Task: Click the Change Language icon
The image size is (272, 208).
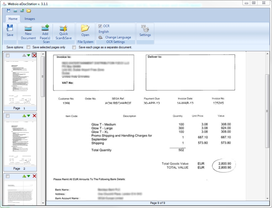Action: coord(100,37)
